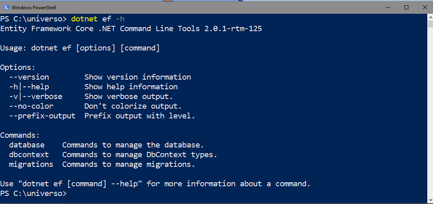Maximize the Windows PowerShell window
433x204 pixels.
[x=406, y=8]
